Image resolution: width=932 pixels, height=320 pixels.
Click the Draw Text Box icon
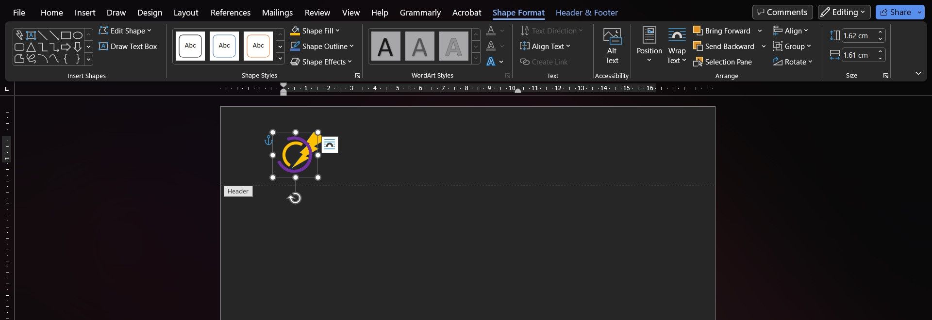coord(103,47)
